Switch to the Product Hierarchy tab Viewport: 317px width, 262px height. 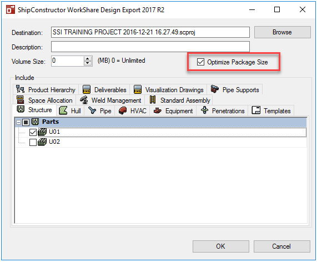point(46,89)
